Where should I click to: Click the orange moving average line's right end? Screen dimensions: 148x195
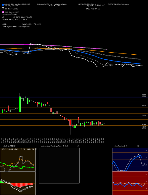(x=140, y=55)
